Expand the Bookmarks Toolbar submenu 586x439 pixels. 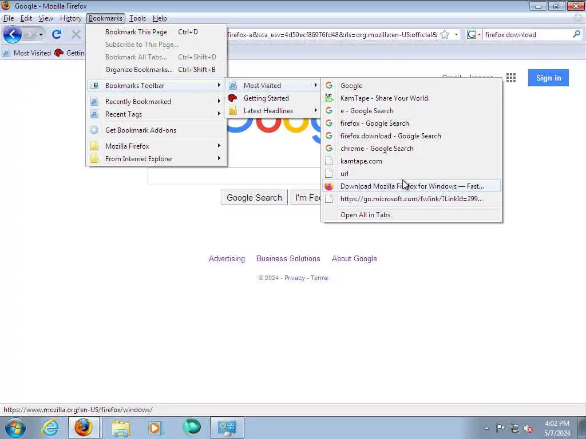coord(156,86)
